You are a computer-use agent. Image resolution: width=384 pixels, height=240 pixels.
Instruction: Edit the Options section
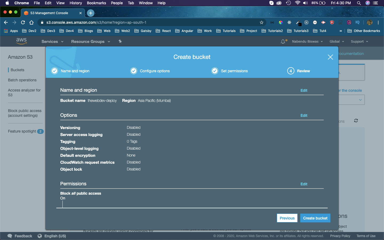304,115
